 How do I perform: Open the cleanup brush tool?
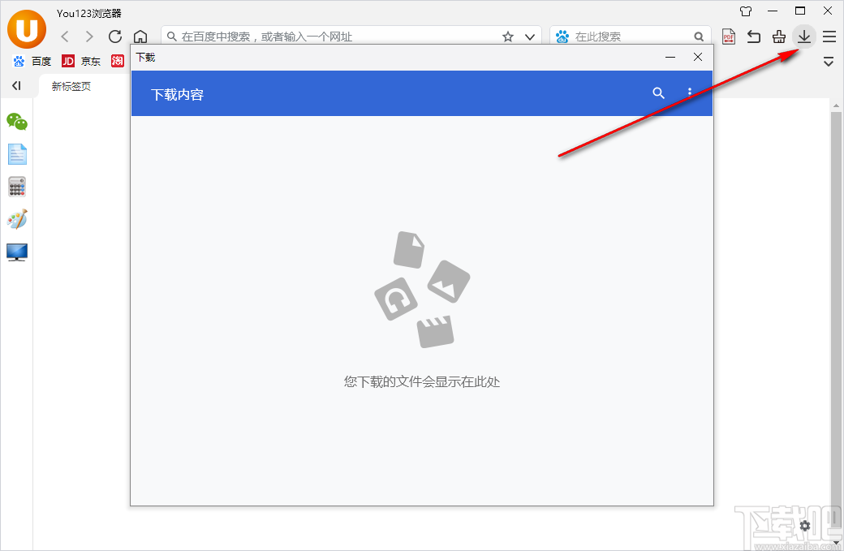click(x=778, y=37)
